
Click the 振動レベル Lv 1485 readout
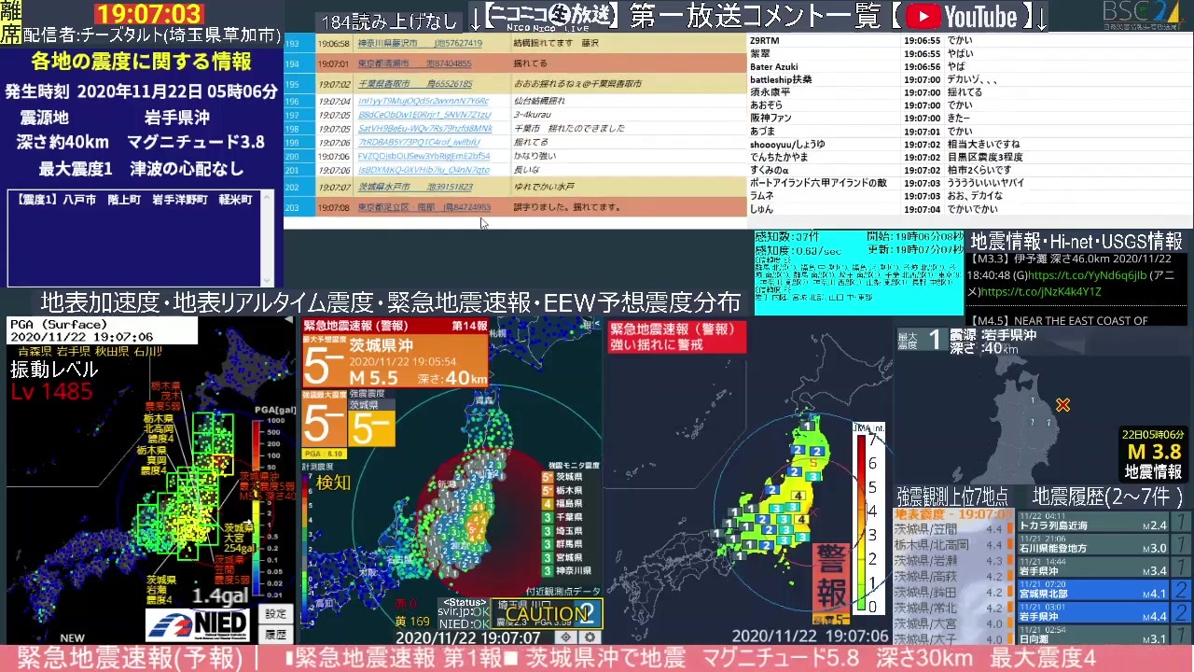(54, 381)
